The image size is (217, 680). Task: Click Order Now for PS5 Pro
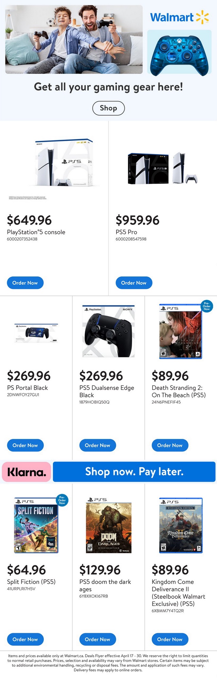pyautogui.click(x=134, y=283)
